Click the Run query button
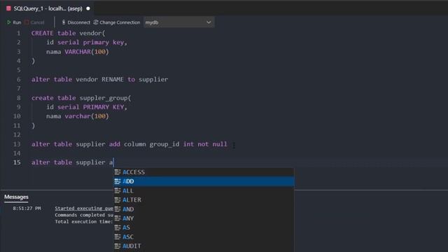448x252 pixels. pyautogui.click(x=14, y=22)
